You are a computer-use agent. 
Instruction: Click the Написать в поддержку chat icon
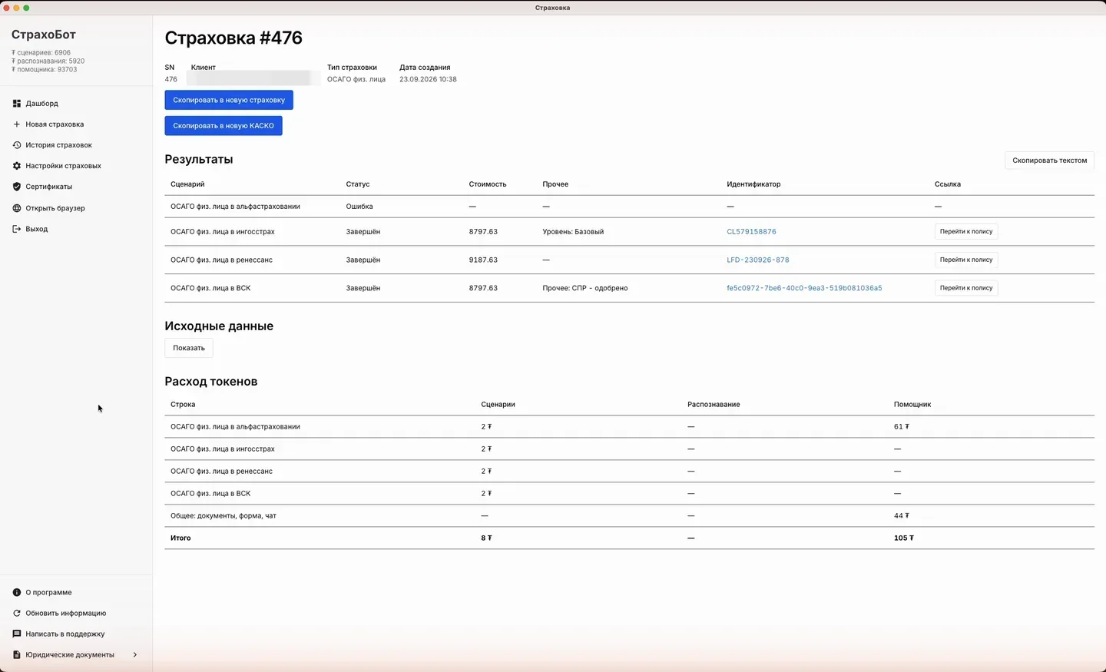pos(17,634)
